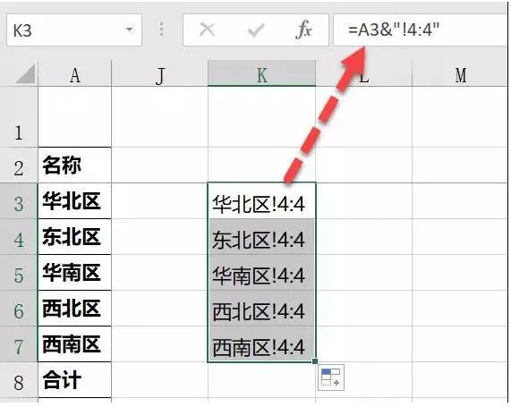Image resolution: width=511 pixels, height=407 pixels.
Task: Select column K header
Action: pos(261,73)
